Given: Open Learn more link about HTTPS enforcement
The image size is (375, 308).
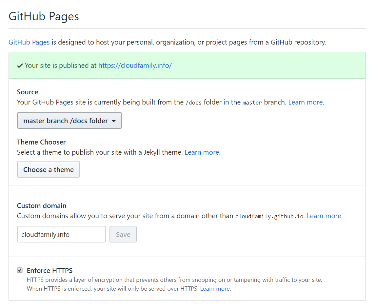Looking at the screenshot, I should coord(215,289).
